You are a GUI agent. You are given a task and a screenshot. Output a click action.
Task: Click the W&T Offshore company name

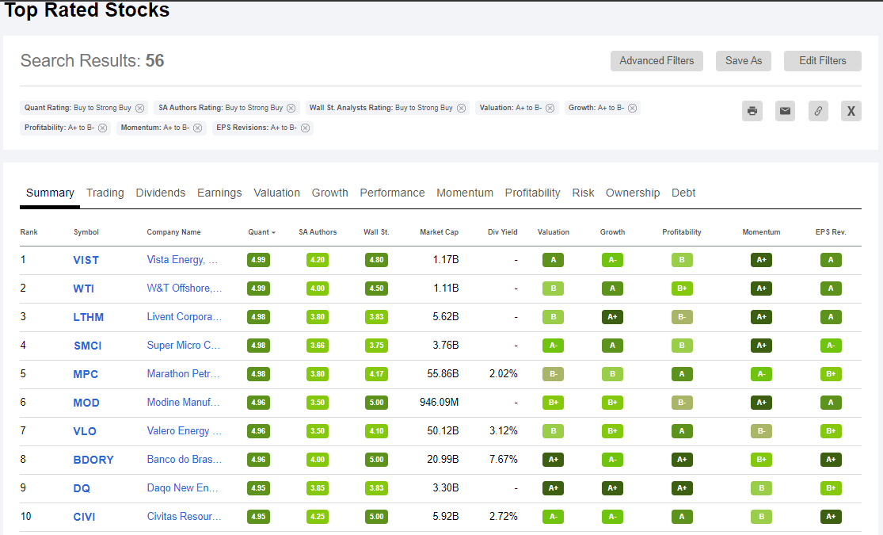click(x=185, y=288)
